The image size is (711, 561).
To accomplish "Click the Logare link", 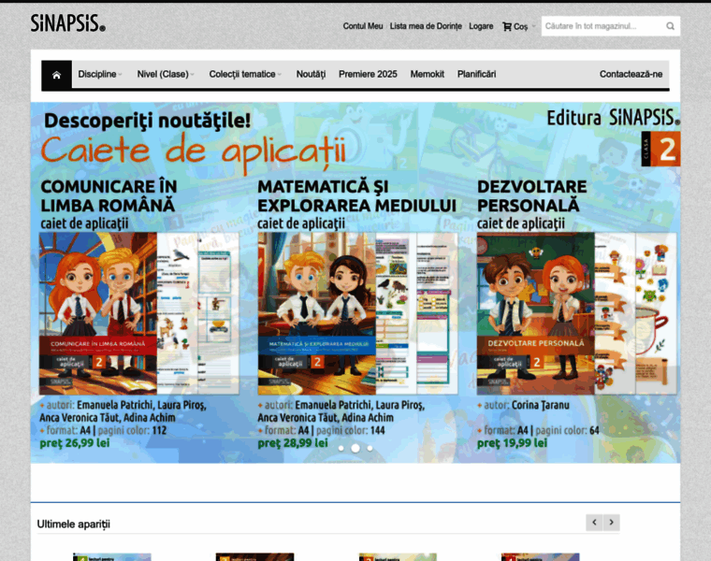I will (x=481, y=26).
